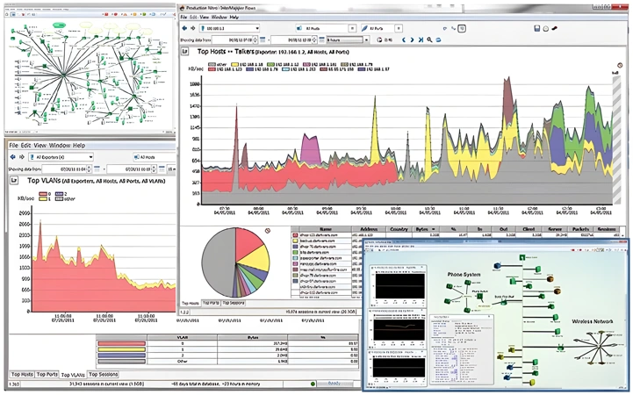This screenshot has height=395, width=633.
Task: Click the Wireless Network label in map window
Action: tap(593, 321)
